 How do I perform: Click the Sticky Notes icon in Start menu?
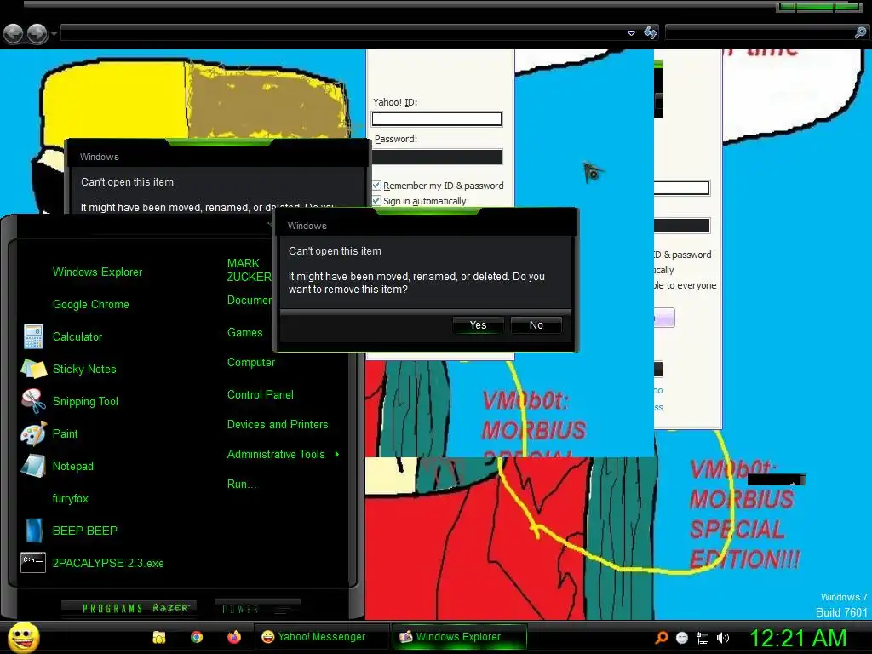click(x=33, y=369)
